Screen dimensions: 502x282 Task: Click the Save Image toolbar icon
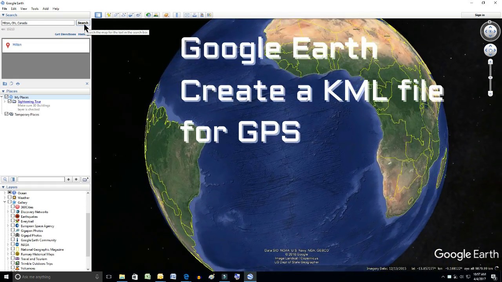pos(202,15)
